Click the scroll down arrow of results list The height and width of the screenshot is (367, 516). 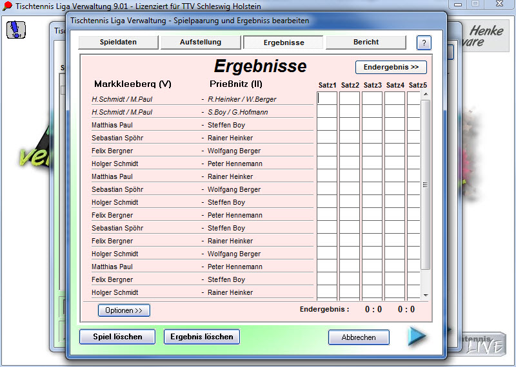pos(425,295)
